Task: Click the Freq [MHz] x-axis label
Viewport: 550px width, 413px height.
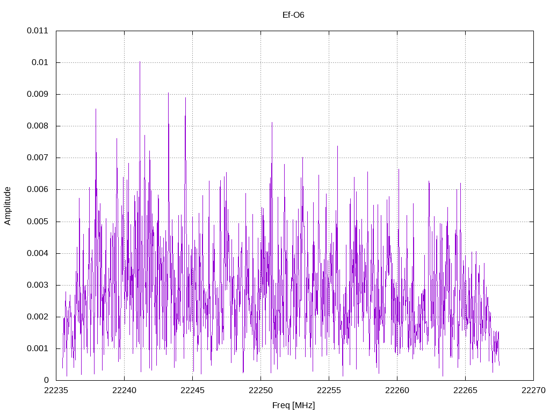Action: point(294,405)
